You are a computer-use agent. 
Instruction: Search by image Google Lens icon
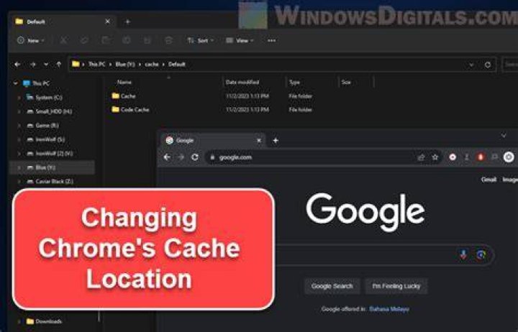tap(481, 254)
